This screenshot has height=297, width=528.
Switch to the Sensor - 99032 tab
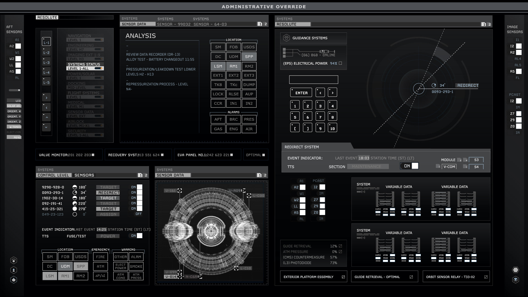click(174, 24)
